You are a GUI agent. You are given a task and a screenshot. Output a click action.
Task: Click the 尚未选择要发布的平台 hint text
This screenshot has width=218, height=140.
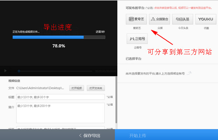click(155, 73)
